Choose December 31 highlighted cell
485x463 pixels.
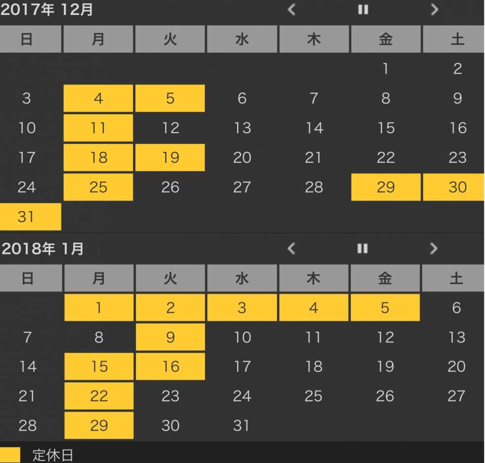(x=30, y=217)
